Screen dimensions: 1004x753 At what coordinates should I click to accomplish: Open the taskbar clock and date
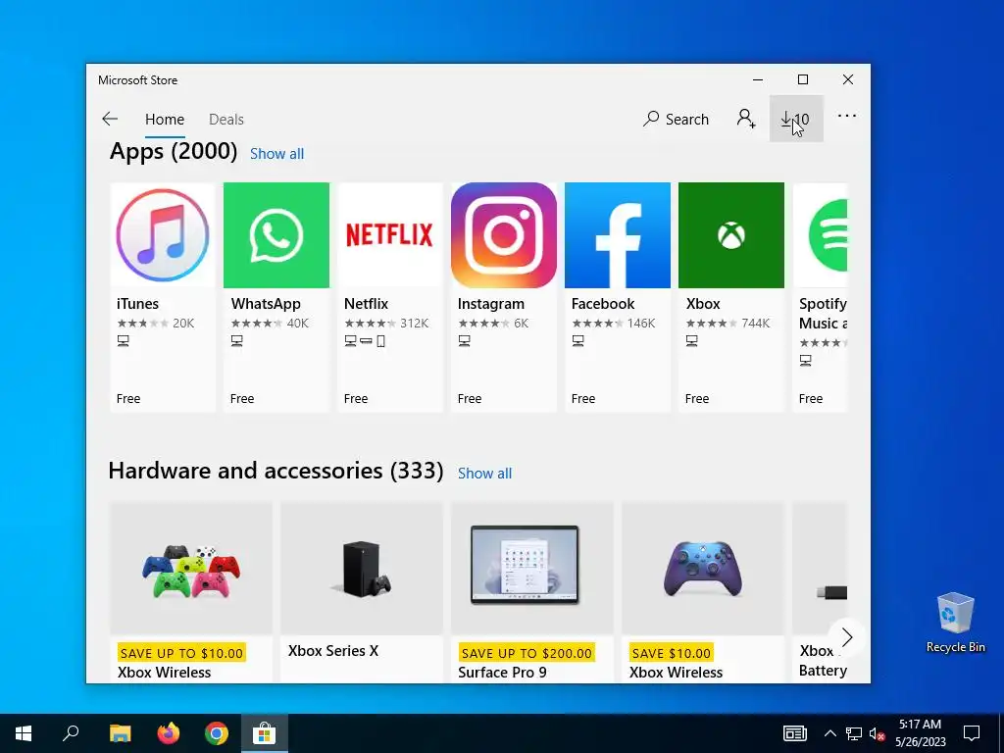click(920, 733)
